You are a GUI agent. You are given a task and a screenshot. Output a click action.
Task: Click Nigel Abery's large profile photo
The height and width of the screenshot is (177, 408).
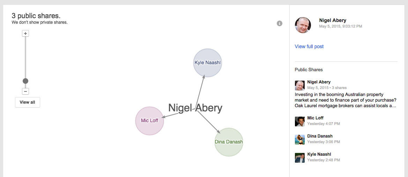click(303, 25)
